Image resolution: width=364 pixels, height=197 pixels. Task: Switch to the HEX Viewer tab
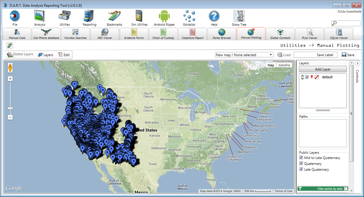point(105,34)
